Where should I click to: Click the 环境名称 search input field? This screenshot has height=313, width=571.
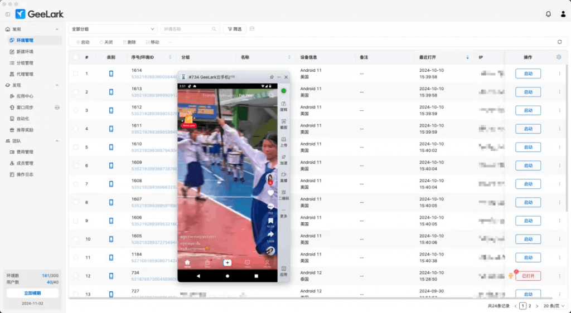tap(187, 29)
